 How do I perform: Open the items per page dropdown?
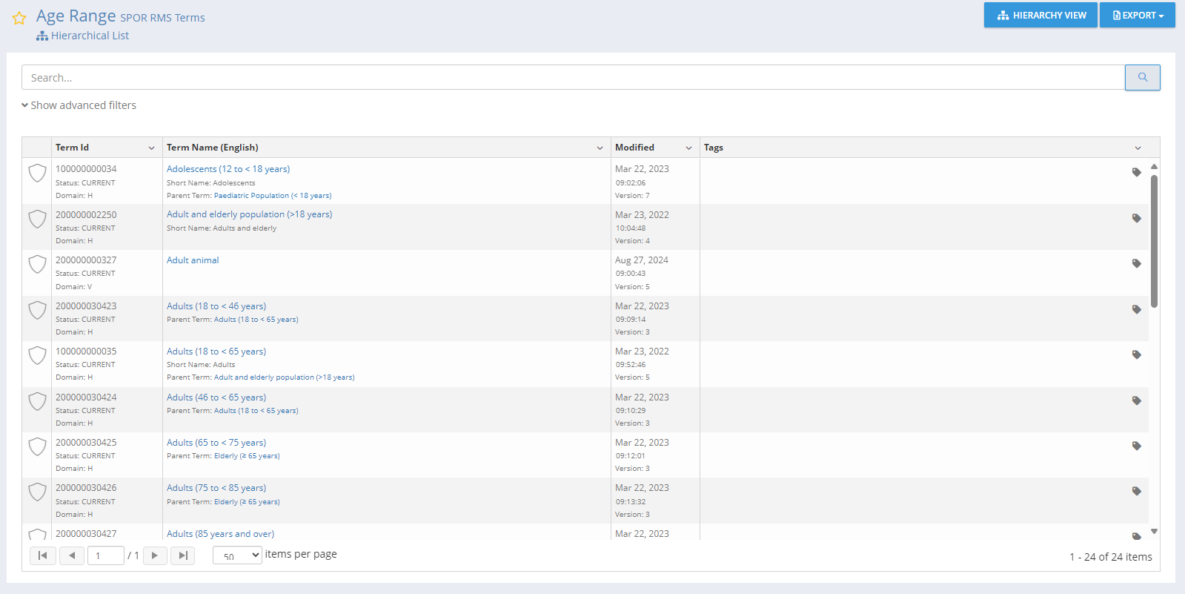[237, 555]
